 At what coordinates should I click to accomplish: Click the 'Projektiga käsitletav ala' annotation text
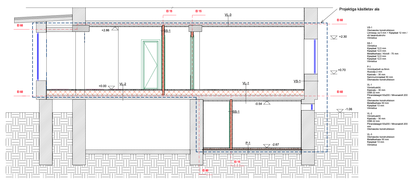[359, 9]
